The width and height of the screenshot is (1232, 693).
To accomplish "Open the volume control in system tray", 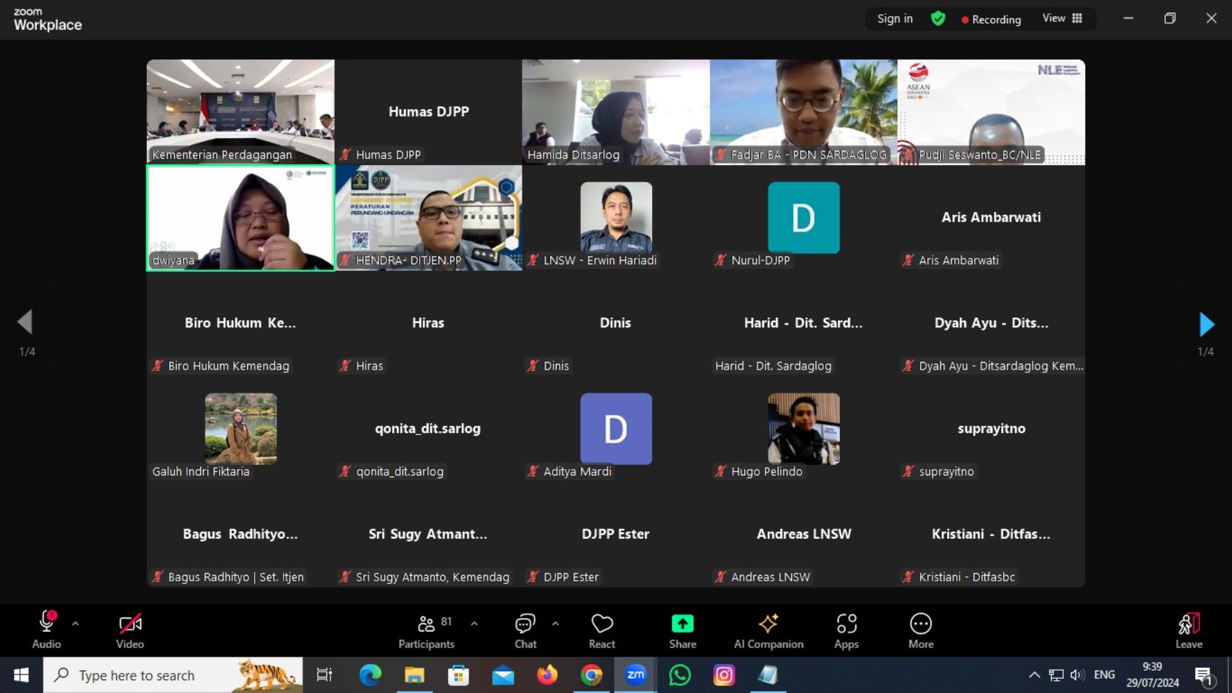I will 1077,675.
